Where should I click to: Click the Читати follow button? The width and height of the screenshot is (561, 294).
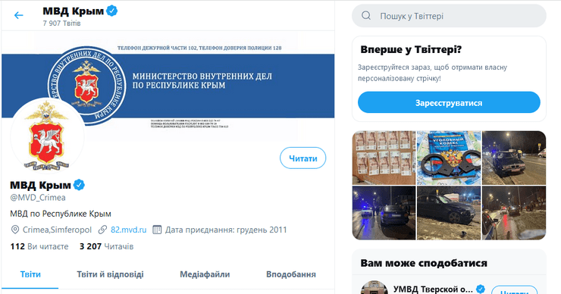(302, 158)
